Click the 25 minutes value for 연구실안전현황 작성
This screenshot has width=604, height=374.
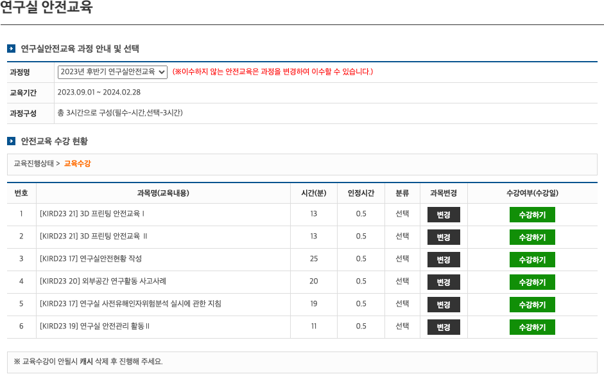click(314, 259)
